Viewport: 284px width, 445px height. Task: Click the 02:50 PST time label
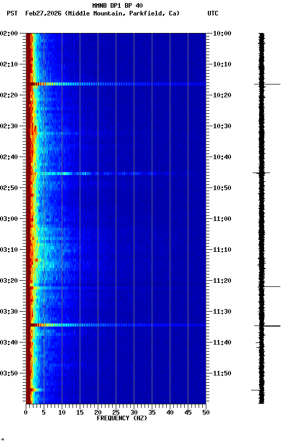pos(9,188)
